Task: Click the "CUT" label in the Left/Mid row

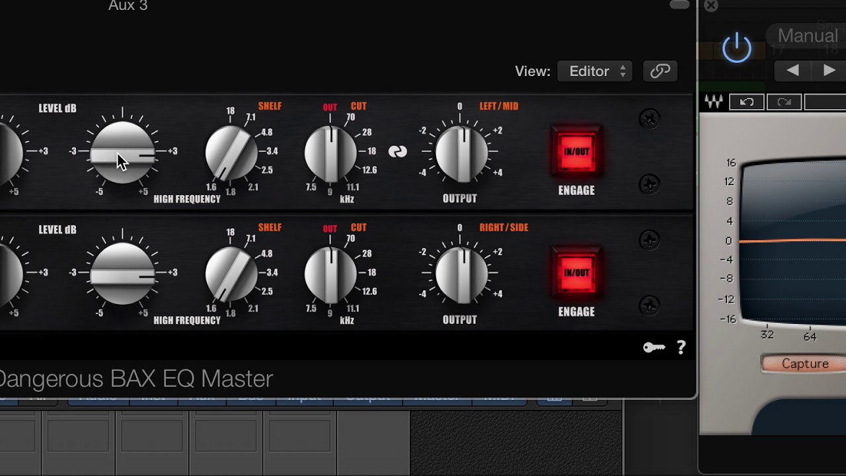Action: tap(359, 106)
